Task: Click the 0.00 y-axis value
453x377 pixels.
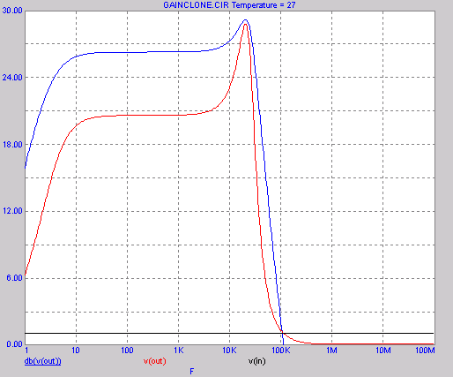Action: pyautogui.click(x=14, y=343)
